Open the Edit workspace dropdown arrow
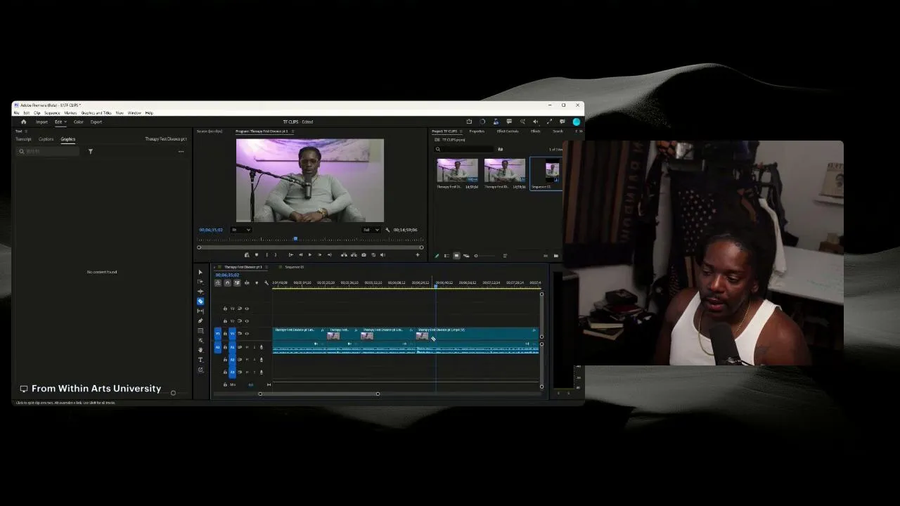This screenshot has width=900, height=506. coord(65,122)
